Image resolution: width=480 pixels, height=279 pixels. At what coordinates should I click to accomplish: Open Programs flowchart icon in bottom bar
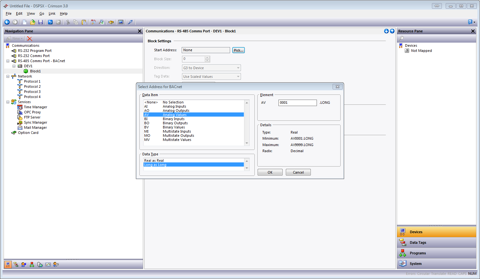(32, 264)
